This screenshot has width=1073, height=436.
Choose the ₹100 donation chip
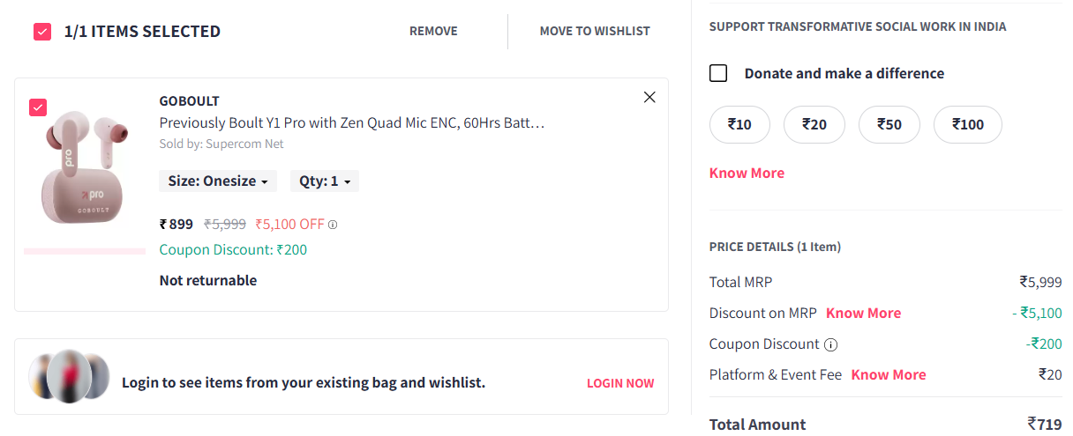pos(967,125)
